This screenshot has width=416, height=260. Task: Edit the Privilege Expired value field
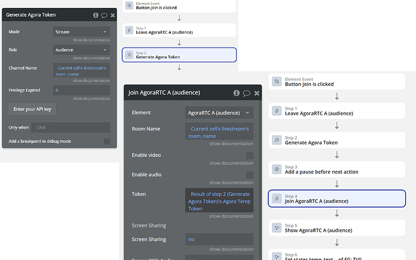[x=81, y=90]
